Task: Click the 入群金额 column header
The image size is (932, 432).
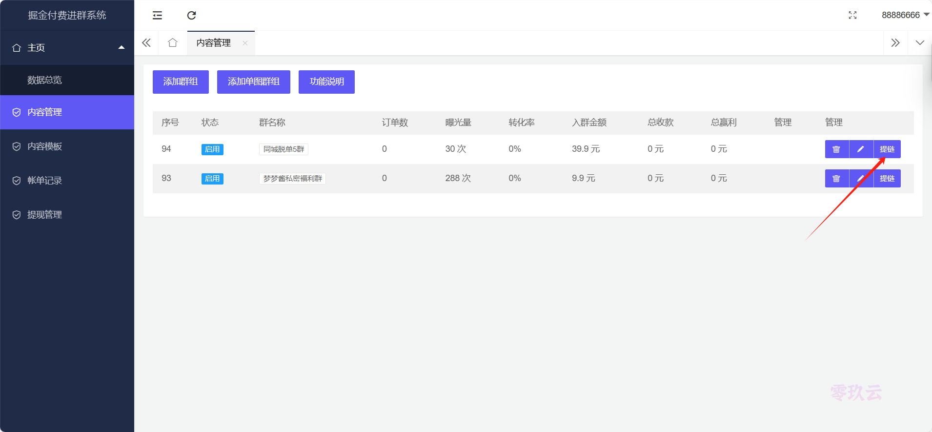Action: [589, 123]
